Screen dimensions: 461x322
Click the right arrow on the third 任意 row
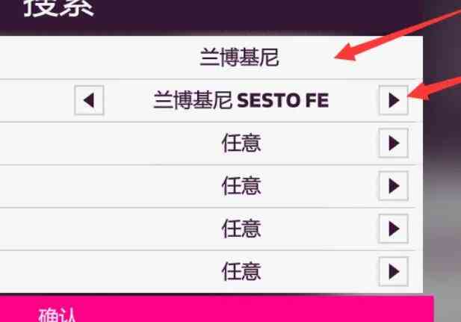coord(393,229)
